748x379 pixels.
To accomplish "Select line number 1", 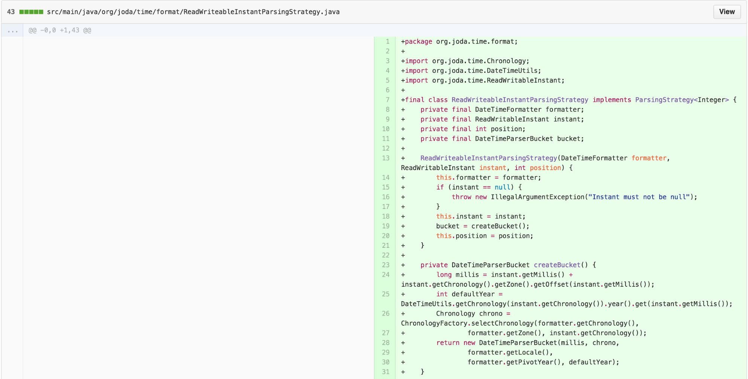I will pyautogui.click(x=388, y=41).
